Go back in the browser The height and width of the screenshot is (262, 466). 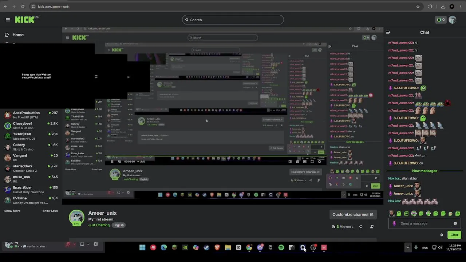5,7
